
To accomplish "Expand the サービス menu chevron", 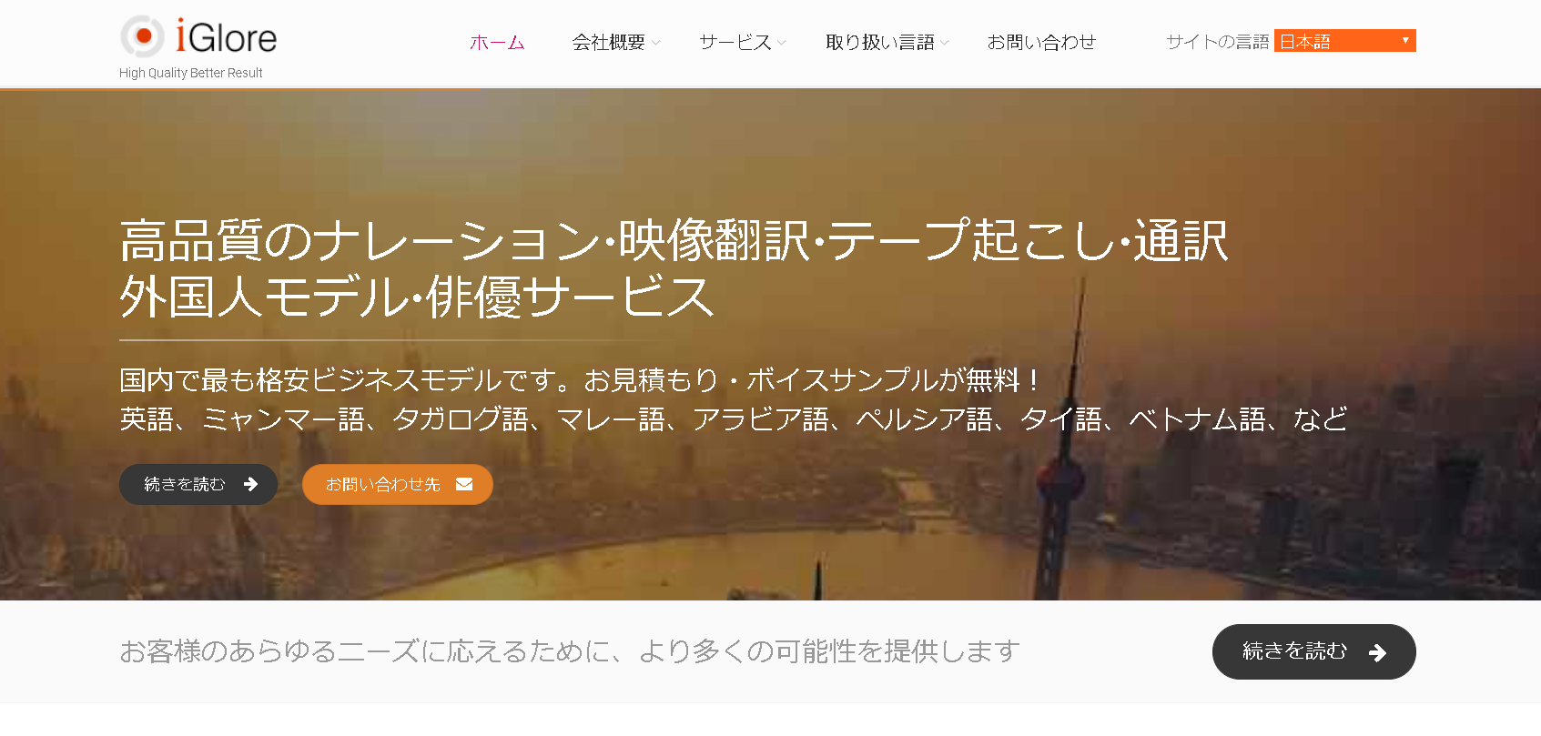I will click(782, 43).
